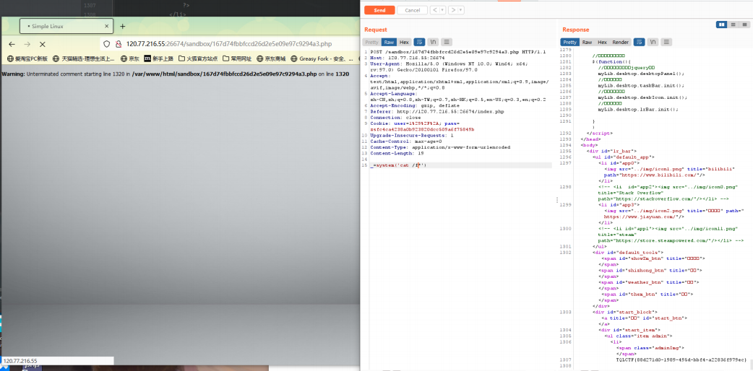Open the history dropdown beside forward arrow

tap(460, 10)
